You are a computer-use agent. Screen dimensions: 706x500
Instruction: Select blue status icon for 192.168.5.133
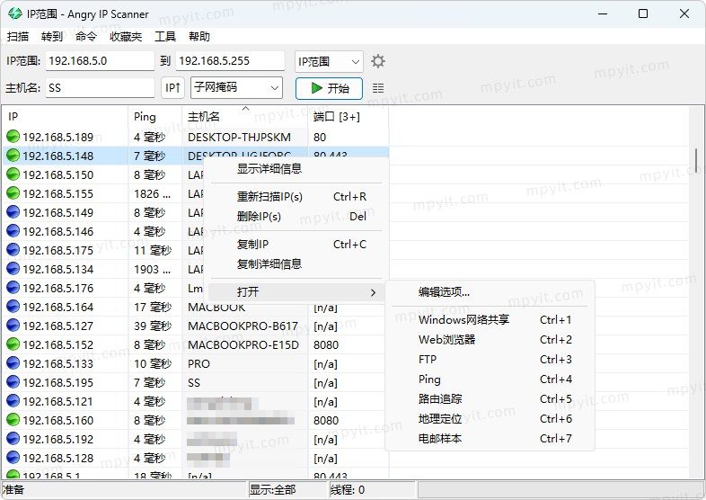pyautogui.click(x=13, y=363)
